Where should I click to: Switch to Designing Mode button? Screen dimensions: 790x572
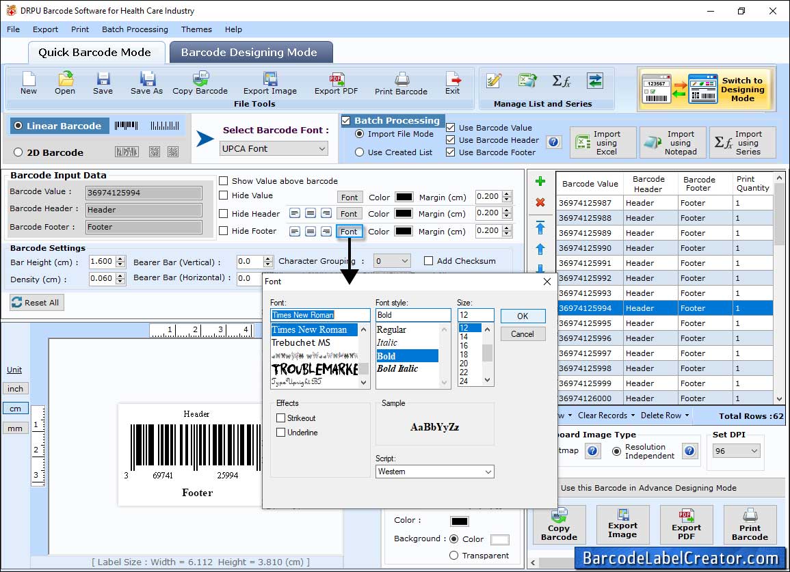[x=705, y=89]
